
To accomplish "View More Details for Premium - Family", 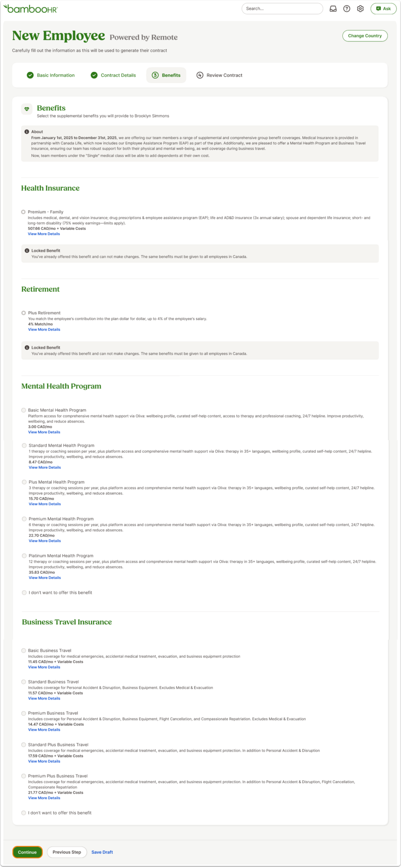I will coord(44,234).
